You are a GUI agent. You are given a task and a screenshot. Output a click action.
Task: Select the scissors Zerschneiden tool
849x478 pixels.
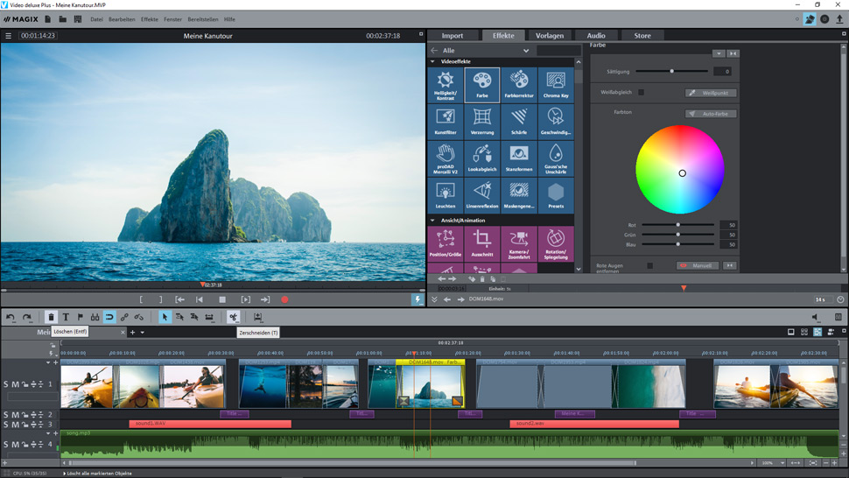coord(233,317)
